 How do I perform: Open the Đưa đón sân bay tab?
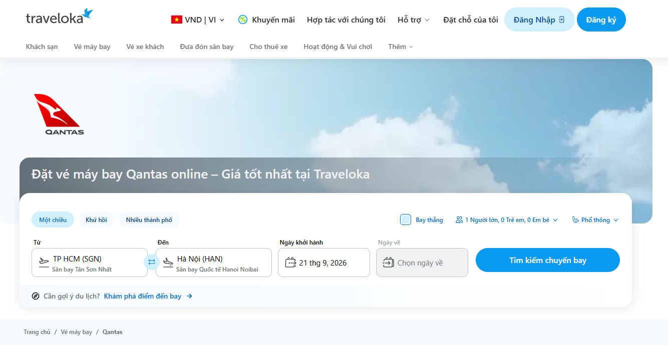(207, 46)
